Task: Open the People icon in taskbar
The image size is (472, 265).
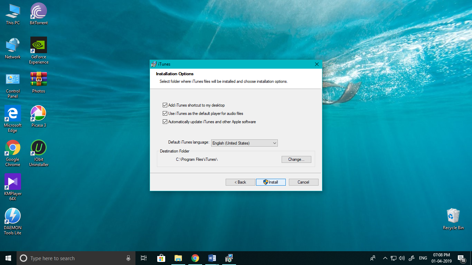Action: pos(373,258)
